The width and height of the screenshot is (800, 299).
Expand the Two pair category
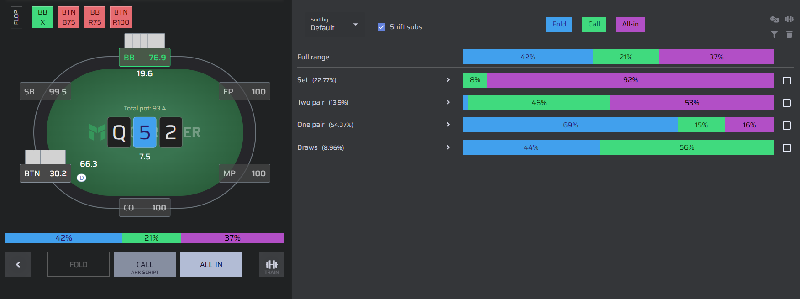[448, 102]
